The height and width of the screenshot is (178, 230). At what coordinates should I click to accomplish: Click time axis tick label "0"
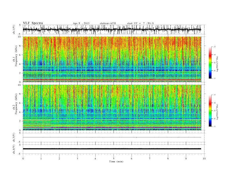click(23, 159)
